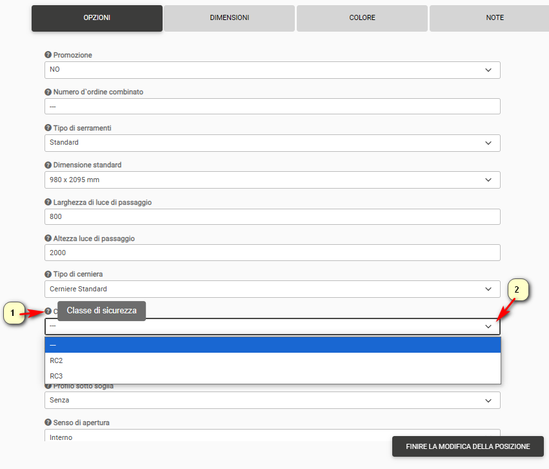Select RC2 from the security class list
This screenshot has height=469, width=549.
pyautogui.click(x=272, y=360)
